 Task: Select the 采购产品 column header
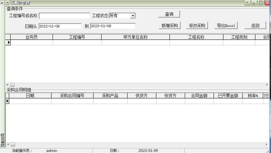pyautogui.click(x=110, y=96)
